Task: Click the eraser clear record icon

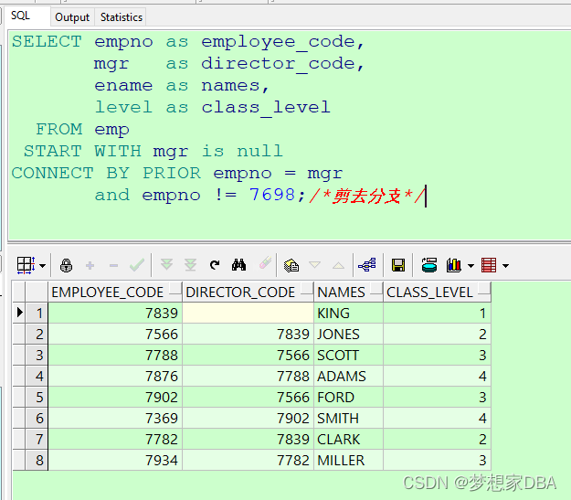Action: tap(265, 262)
